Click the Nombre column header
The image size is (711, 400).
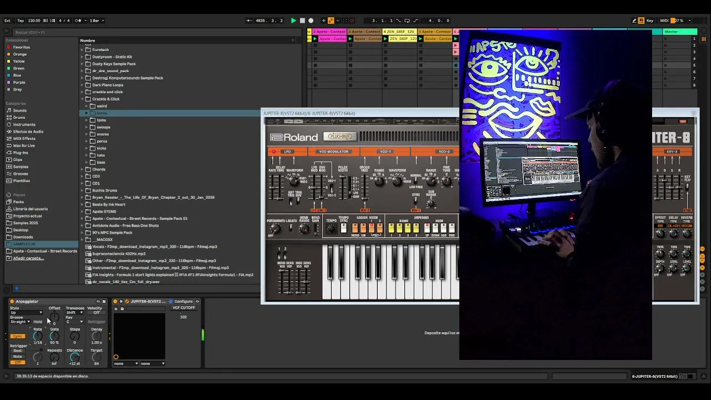pyautogui.click(x=87, y=41)
